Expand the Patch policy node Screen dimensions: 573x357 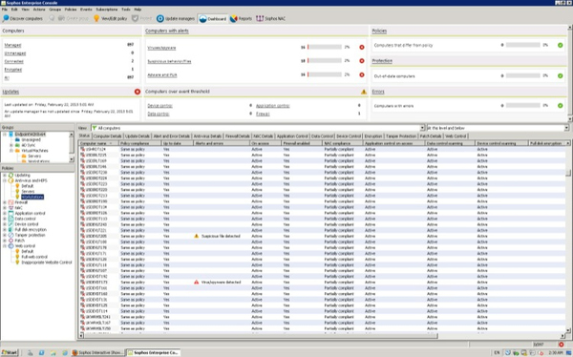click(5, 241)
